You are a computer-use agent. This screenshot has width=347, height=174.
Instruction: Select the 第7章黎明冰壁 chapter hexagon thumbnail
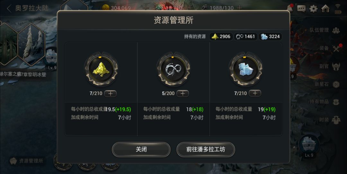pyautogui.click(x=31, y=44)
